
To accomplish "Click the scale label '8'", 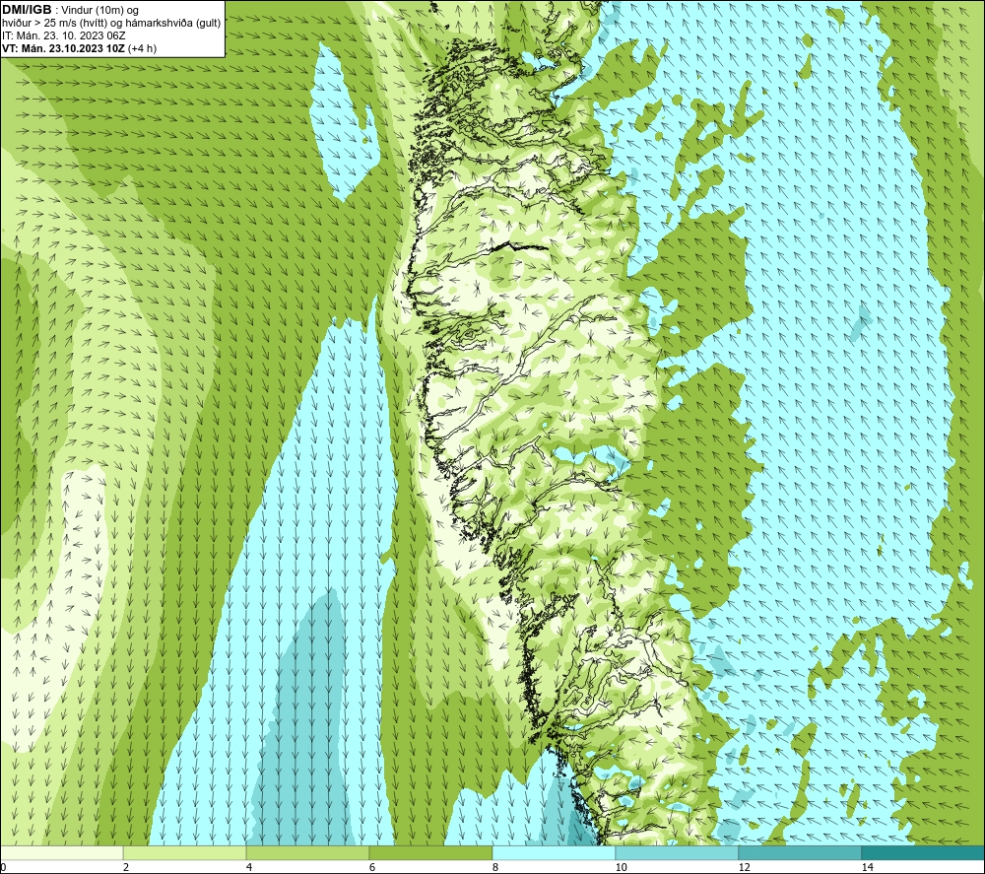I will click(x=495, y=868).
